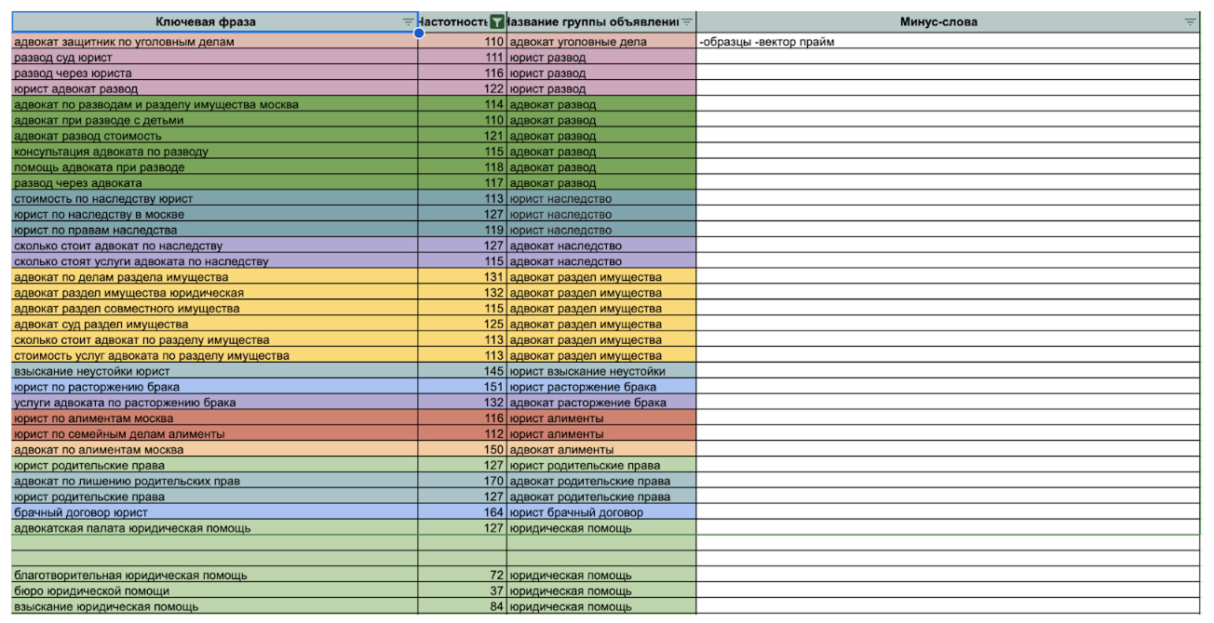Select frequency value 111
This screenshot has height=623, width=1214.
[463, 58]
